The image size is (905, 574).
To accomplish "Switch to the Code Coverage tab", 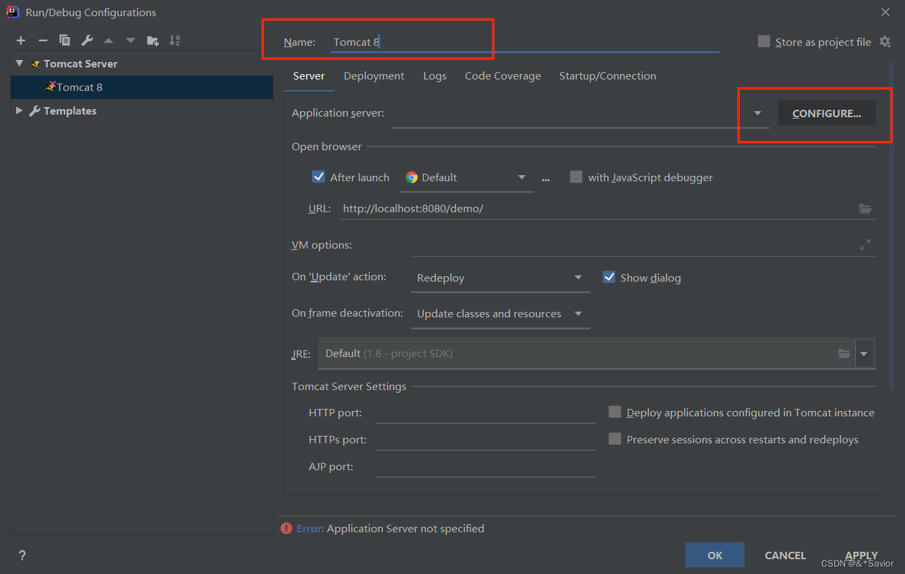I will point(503,75).
